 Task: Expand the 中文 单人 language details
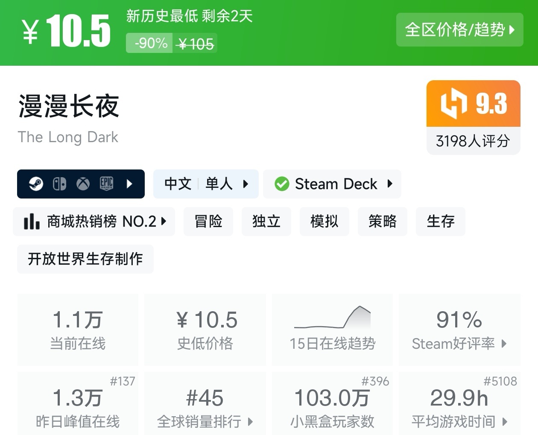tap(206, 184)
